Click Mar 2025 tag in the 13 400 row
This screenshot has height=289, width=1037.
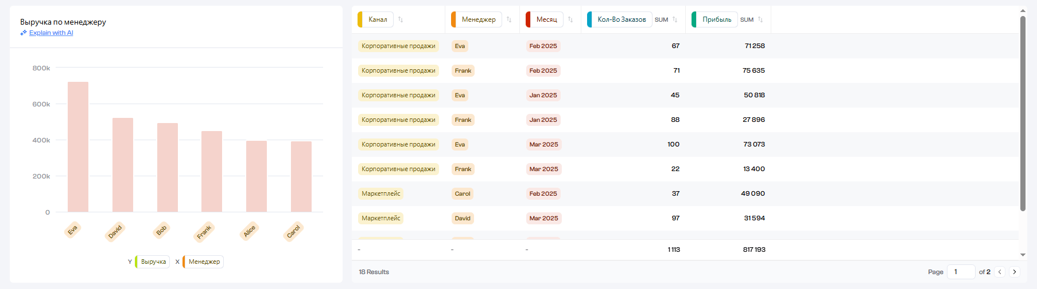[543, 169]
